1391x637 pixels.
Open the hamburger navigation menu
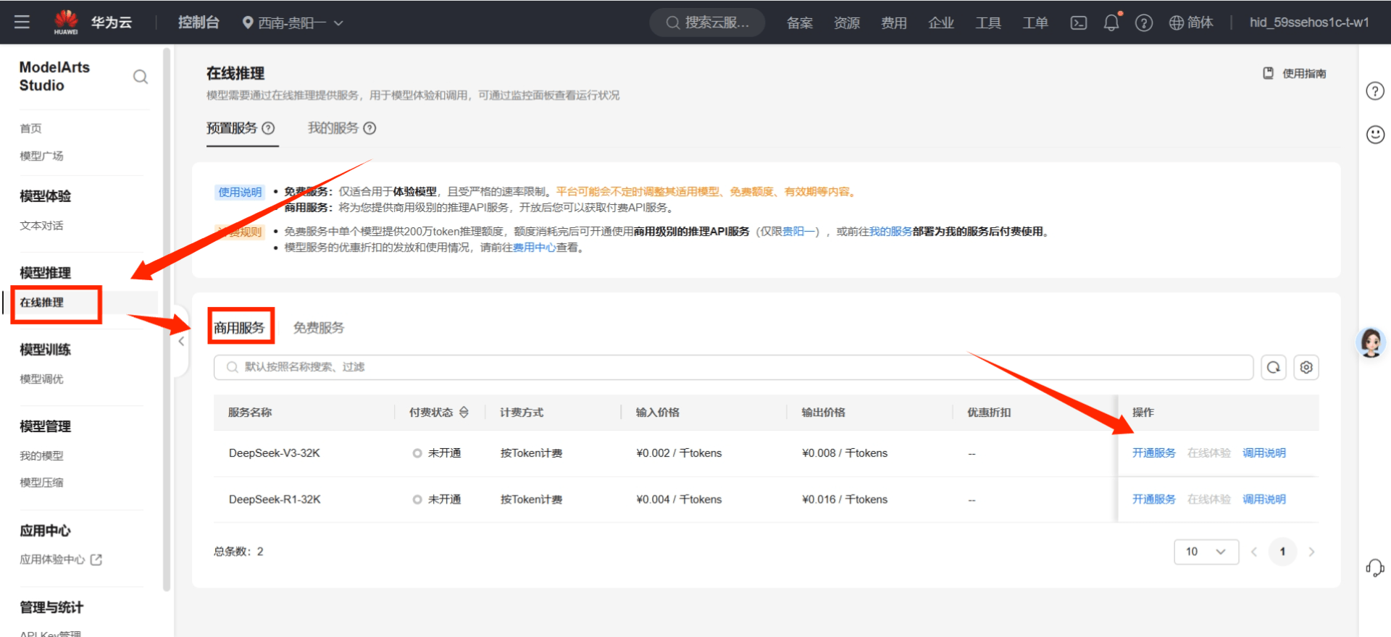pyautogui.click(x=22, y=22)
